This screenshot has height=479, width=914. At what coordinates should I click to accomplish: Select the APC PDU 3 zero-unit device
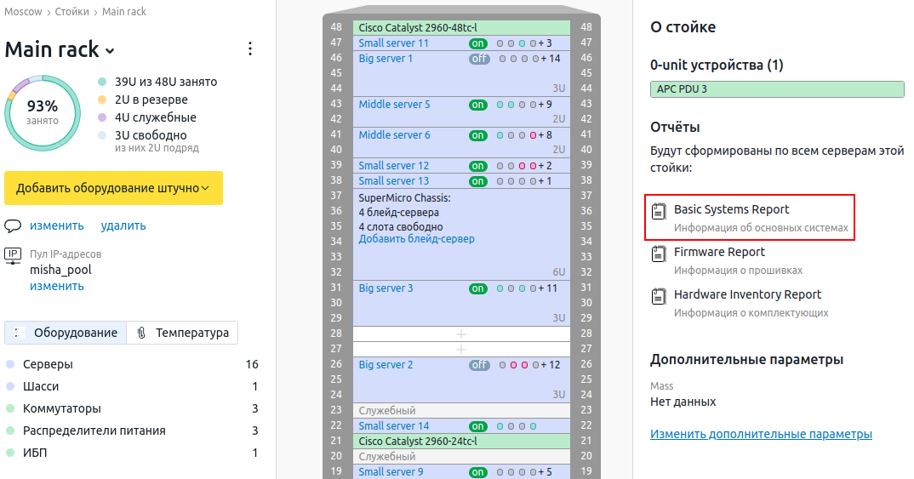[776, 88]
